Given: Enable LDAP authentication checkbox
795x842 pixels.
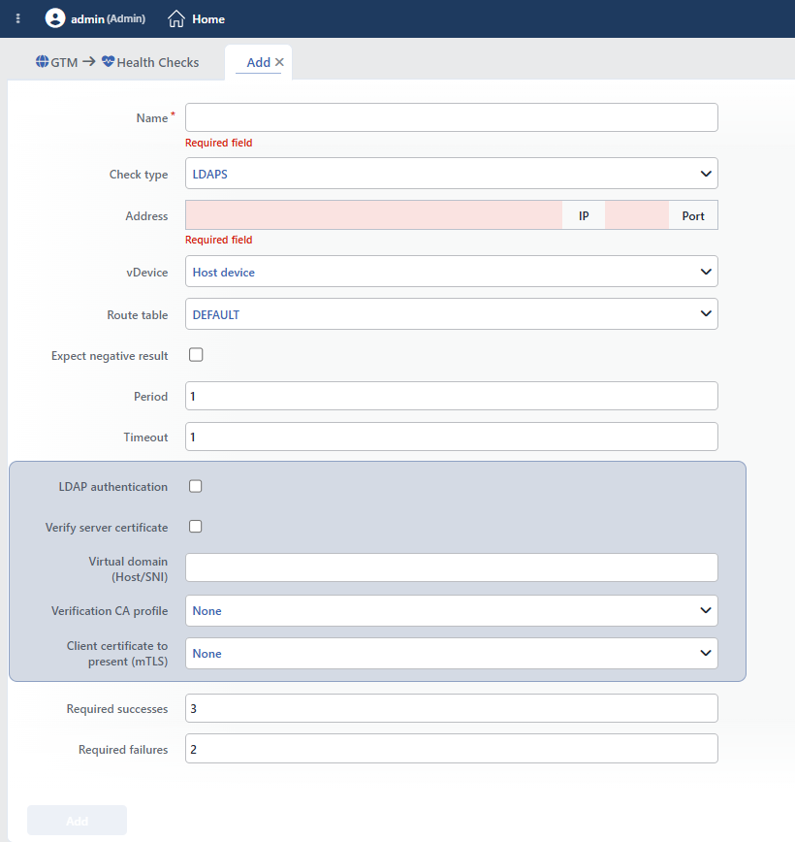Looking at the screenshot, I should pyautogui.click(x=196, y=486).
